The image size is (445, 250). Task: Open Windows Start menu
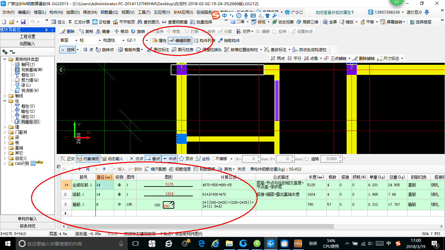click(7, 243)
